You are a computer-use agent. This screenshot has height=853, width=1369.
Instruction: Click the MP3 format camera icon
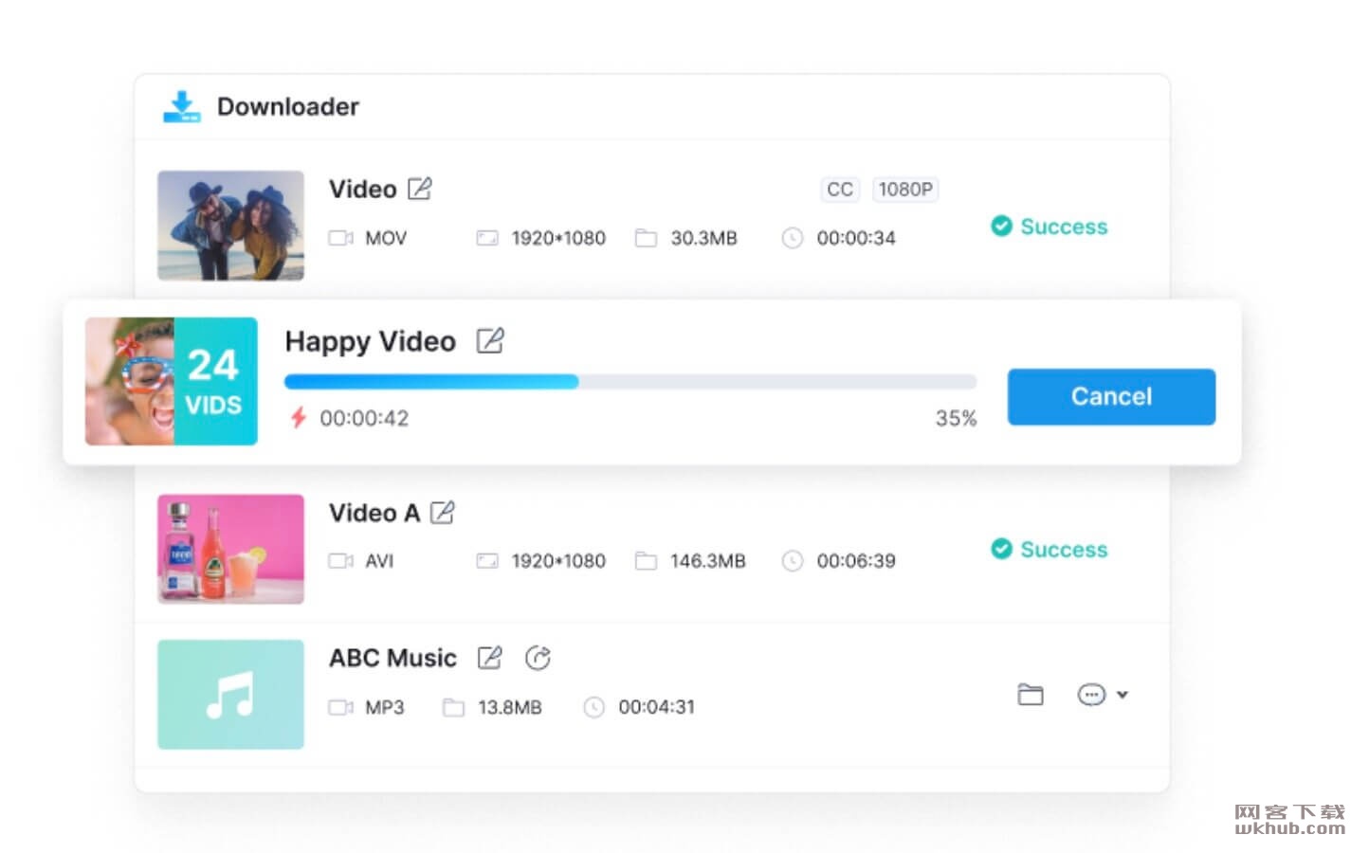pyautogui.click(x=340, y=707)
